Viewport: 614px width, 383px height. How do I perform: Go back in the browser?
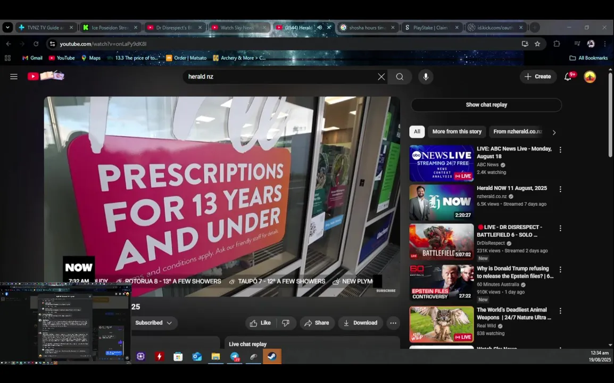pos(9,44)
